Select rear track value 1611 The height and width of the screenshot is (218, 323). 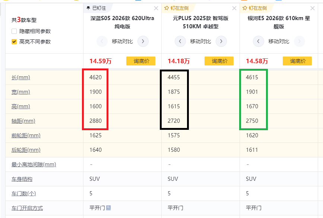(252, 150)
